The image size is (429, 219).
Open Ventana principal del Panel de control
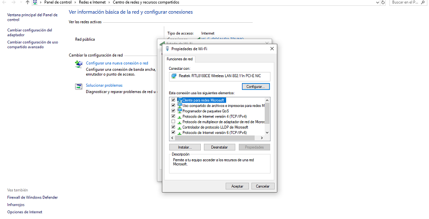pyautogui.click(x=32, y=17)
